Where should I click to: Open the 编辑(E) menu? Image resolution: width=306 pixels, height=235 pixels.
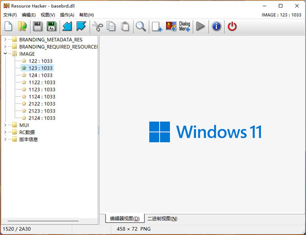pos(29,15)
